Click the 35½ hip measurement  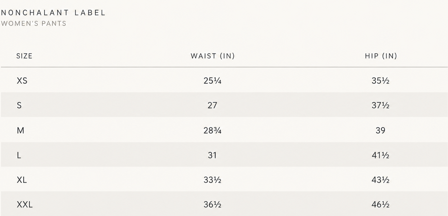[380, 81]
